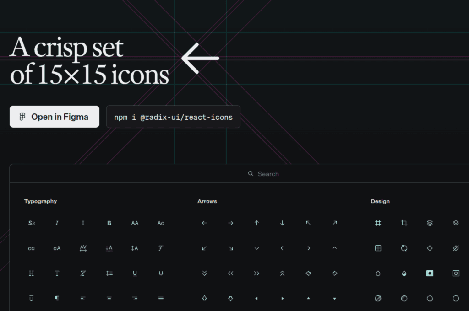Pick the double arrow left icon
This screenshot has height=311, width=469.
231,273
